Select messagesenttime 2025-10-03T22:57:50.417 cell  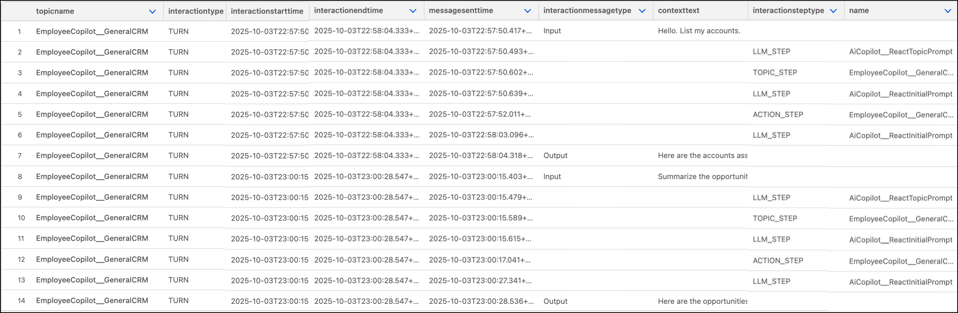480,31
